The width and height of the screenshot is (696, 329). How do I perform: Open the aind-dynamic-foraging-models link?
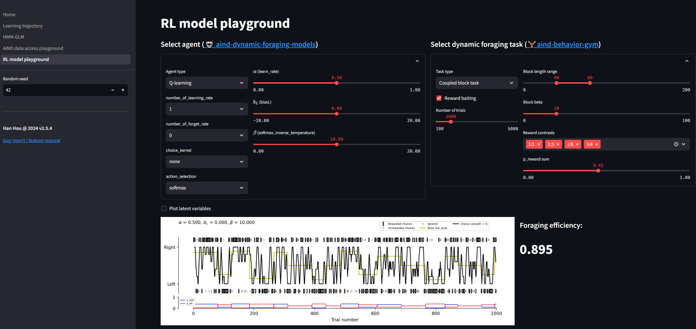pyautogui.click(x=261, y=44)
